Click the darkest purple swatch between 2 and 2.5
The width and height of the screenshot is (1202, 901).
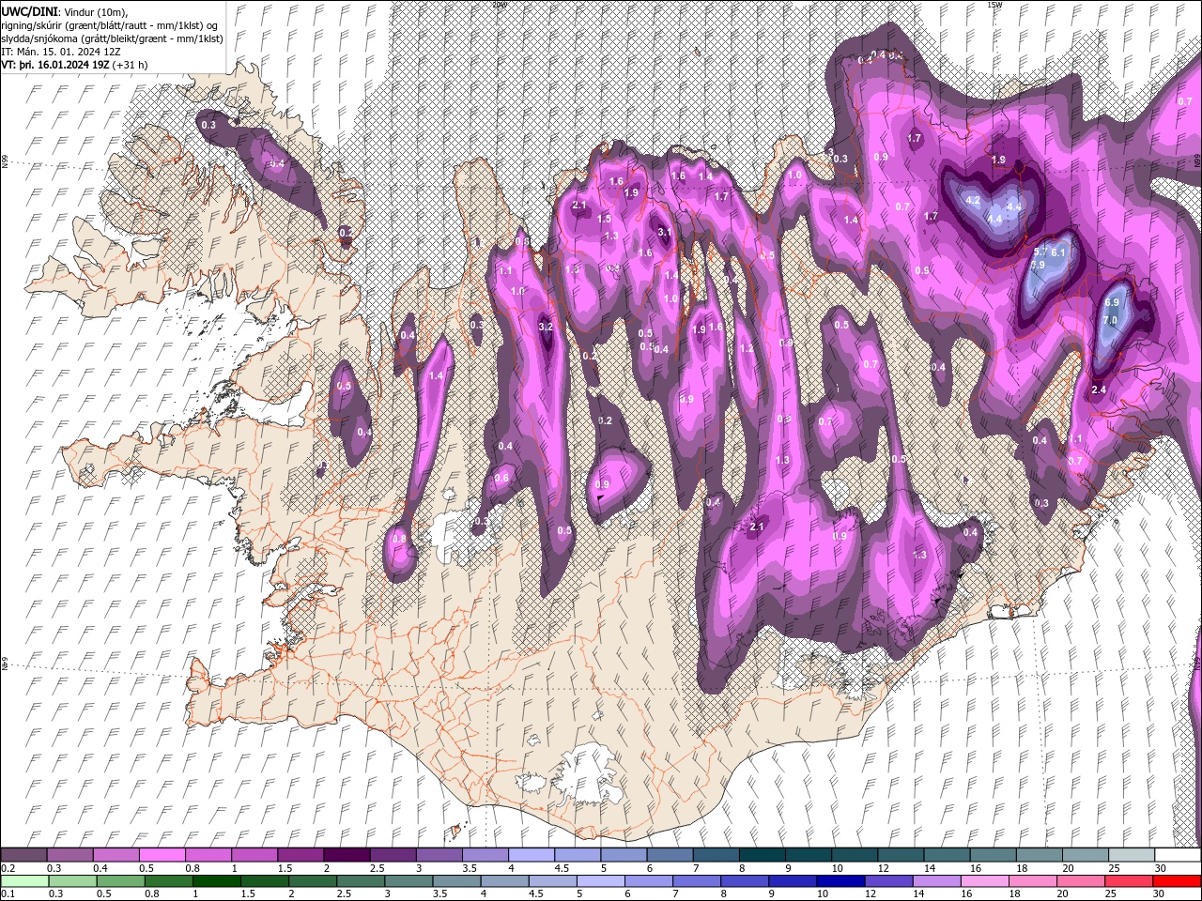pyautogui.click(x=346, y=854)
